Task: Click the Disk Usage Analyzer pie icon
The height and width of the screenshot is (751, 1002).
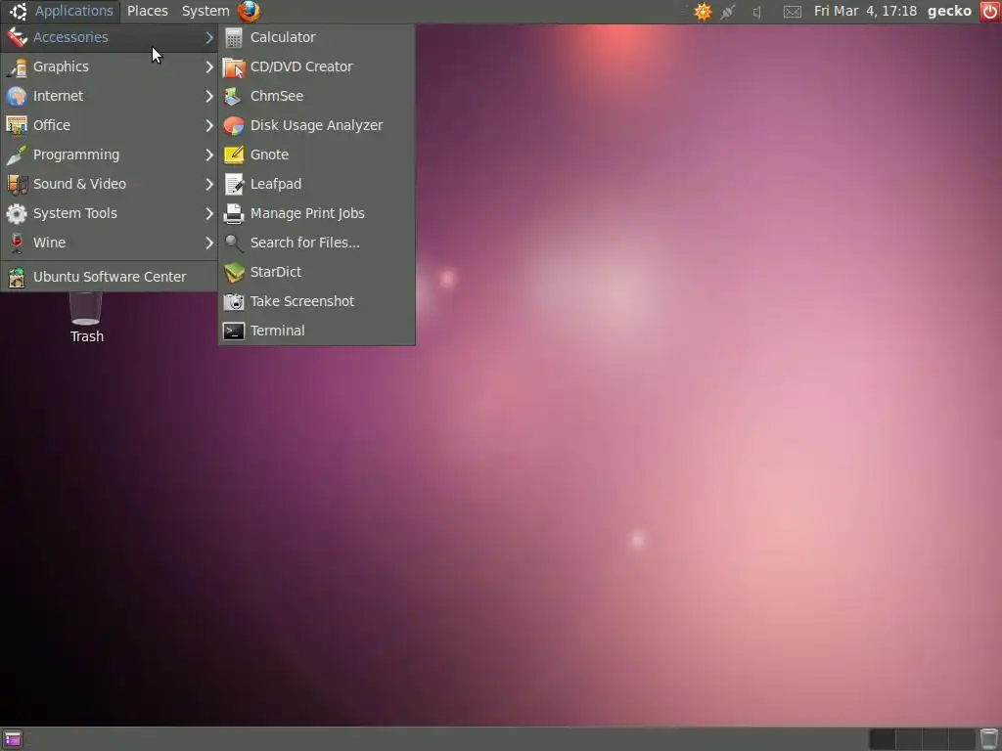Action: 234,126
